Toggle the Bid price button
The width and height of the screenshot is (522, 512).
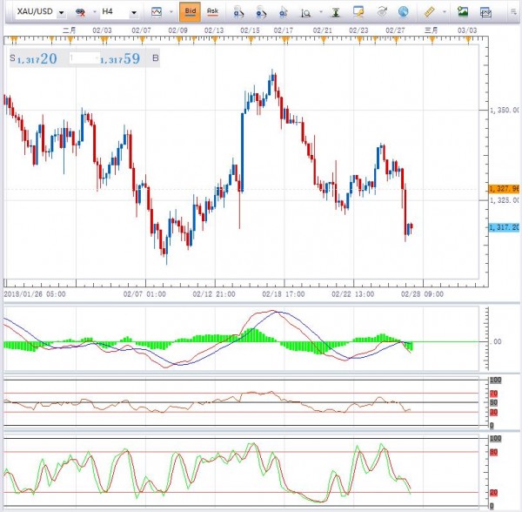click(190, 12)
